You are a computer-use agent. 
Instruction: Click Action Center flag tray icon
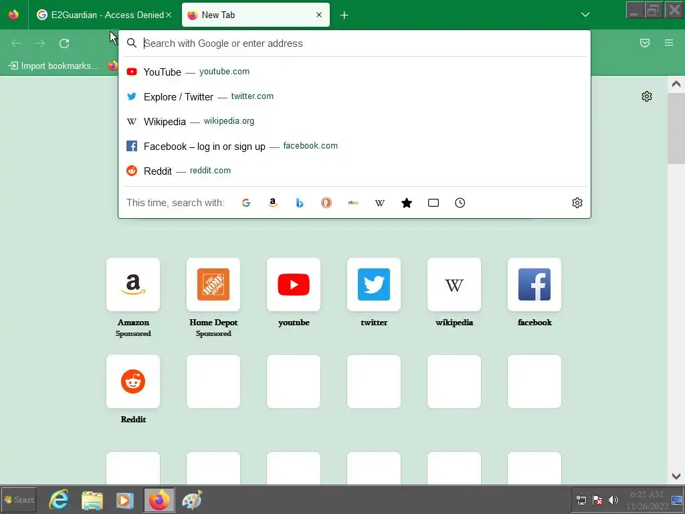point(597,500)
